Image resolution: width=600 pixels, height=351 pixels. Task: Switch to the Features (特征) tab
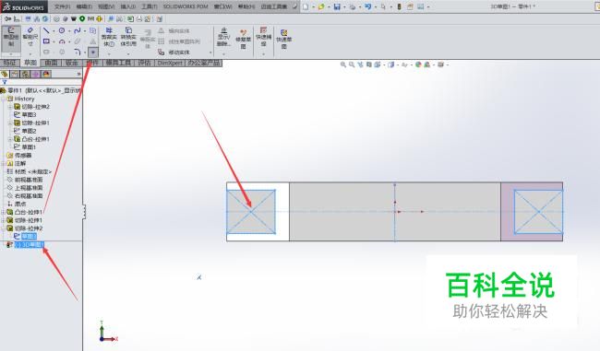pyautogui.click(x=9, y=63)
